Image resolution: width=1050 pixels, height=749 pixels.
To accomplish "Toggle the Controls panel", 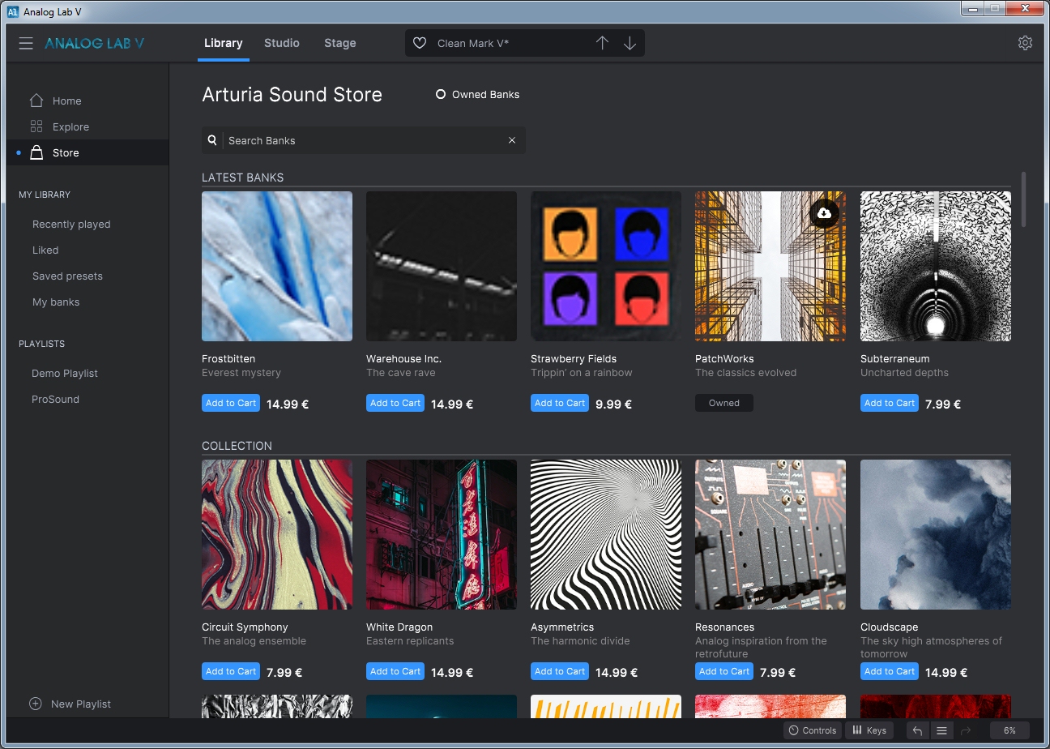I will [x=813, y=730].
